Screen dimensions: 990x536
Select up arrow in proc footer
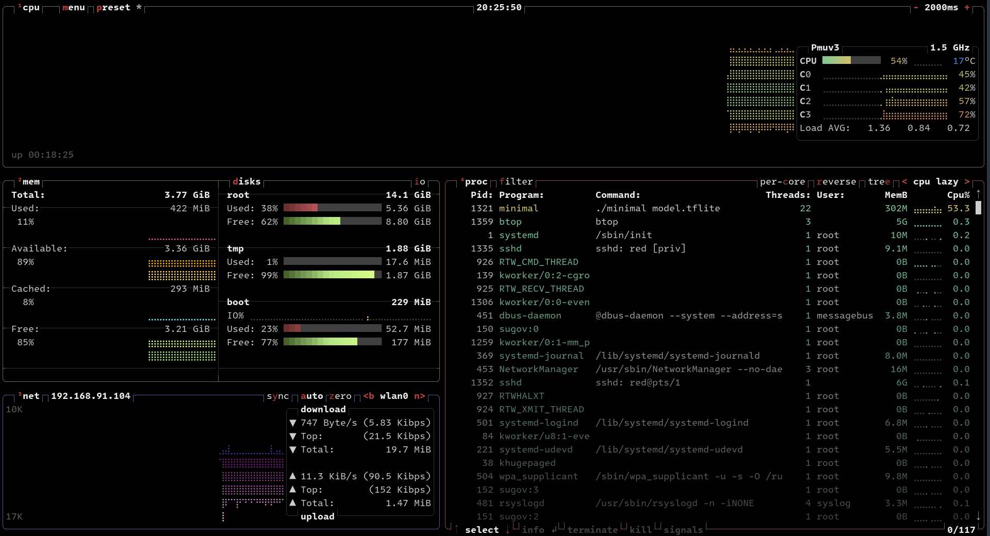(x=457, y=529)
